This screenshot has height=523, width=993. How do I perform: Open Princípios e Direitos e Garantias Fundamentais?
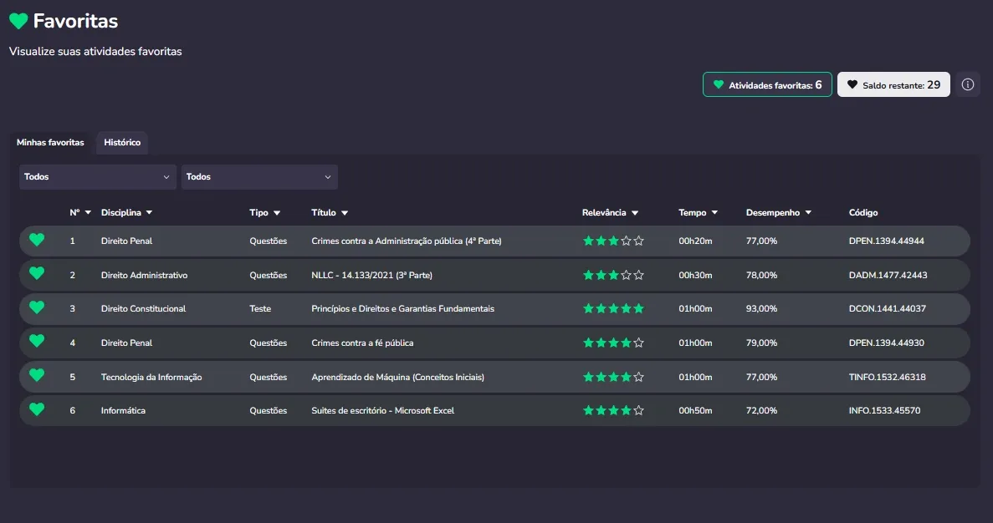pos(402,308)
